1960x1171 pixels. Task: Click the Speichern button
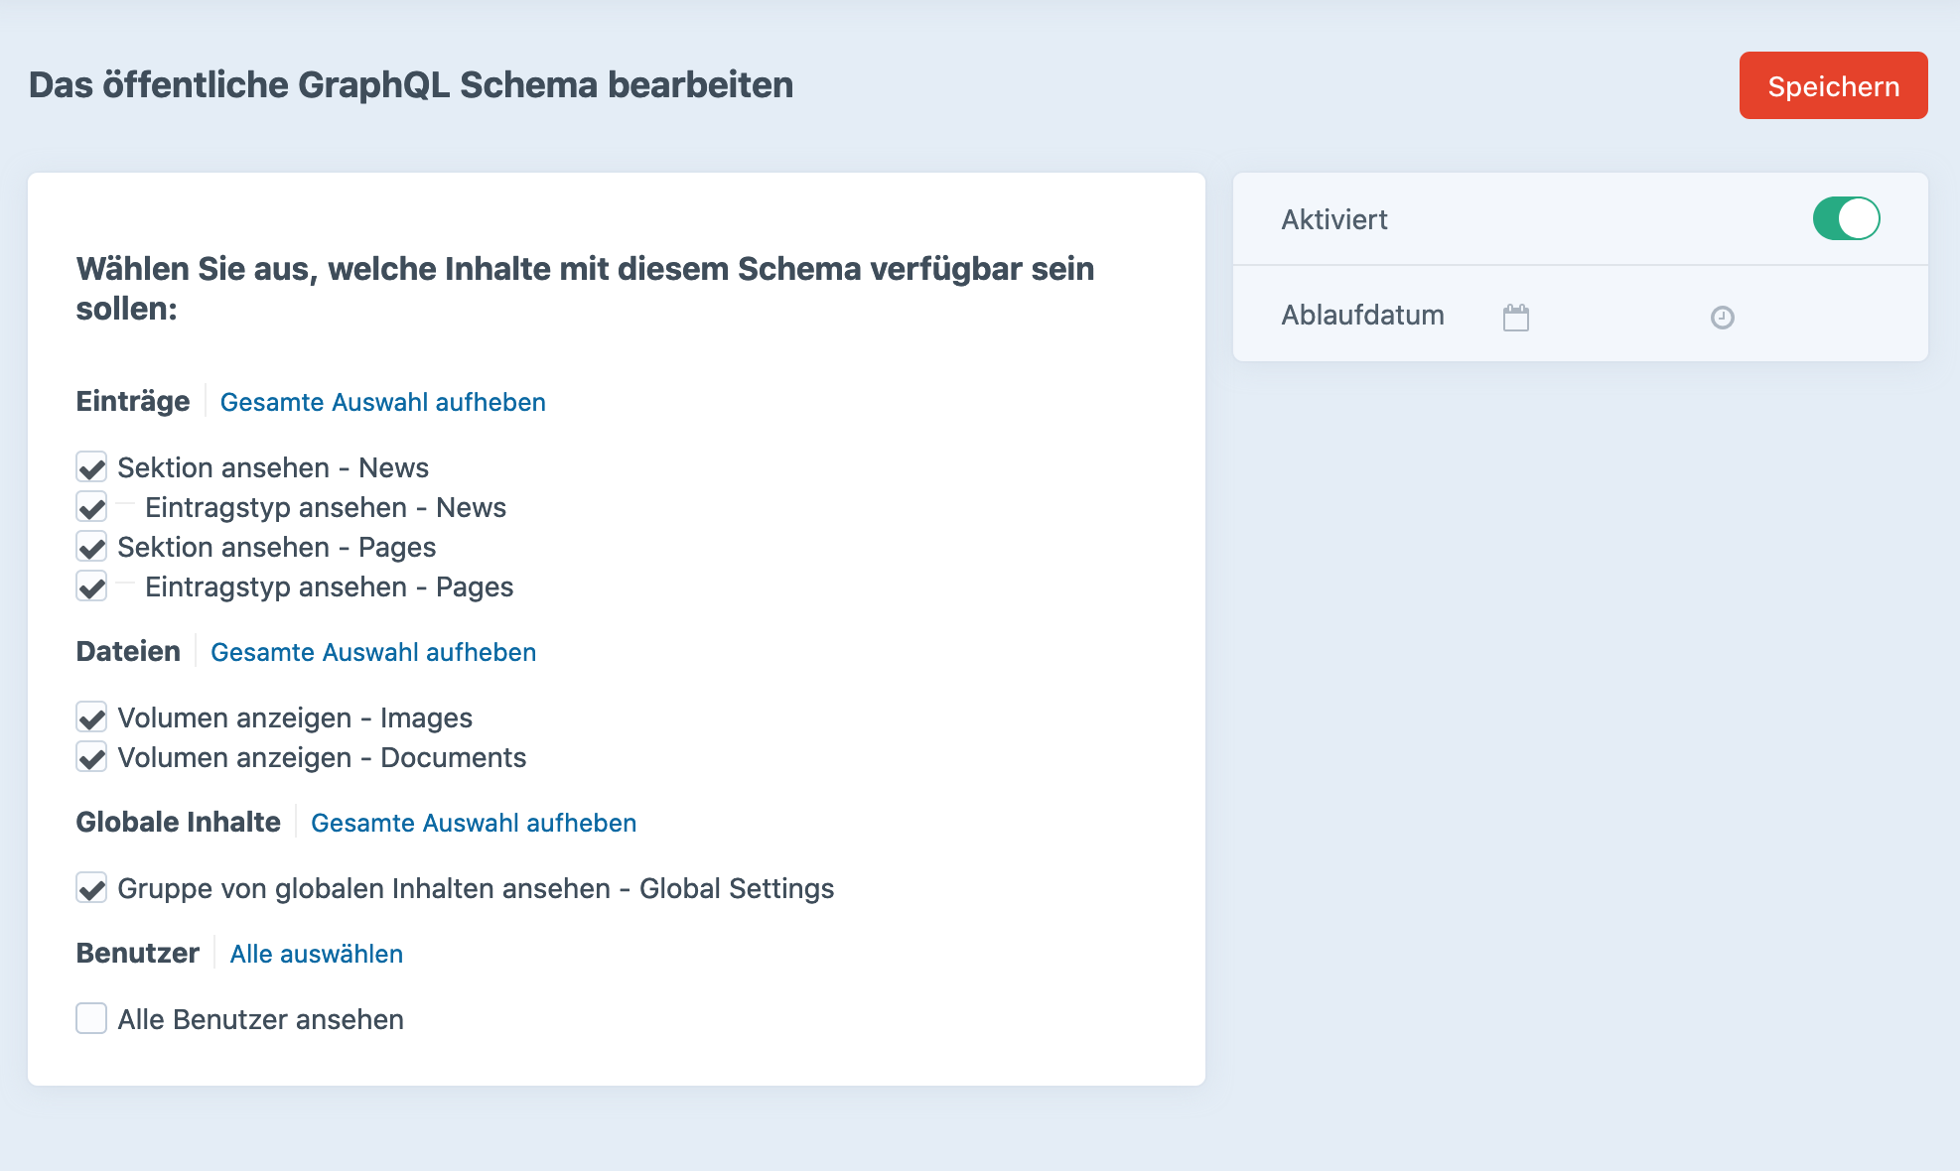1833,86
